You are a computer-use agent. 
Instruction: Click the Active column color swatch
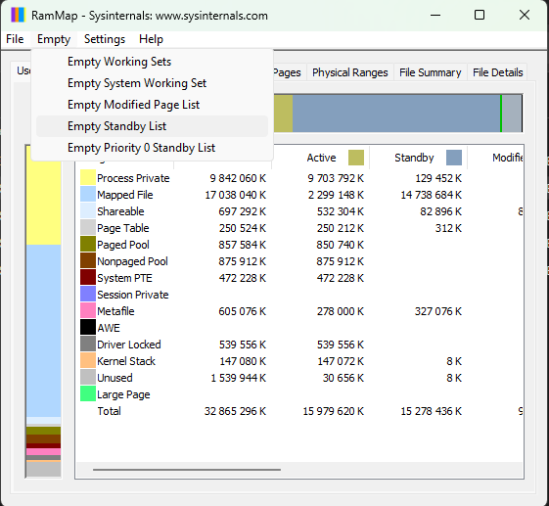(x=356, y=158)
